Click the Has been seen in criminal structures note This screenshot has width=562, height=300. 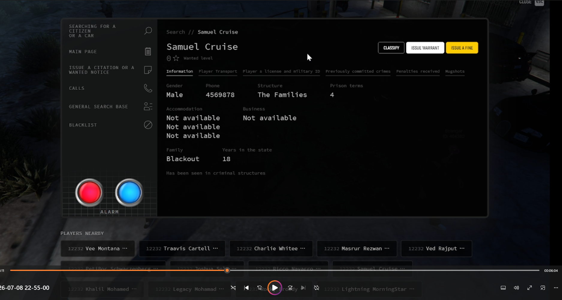click(x=216, y=173)
